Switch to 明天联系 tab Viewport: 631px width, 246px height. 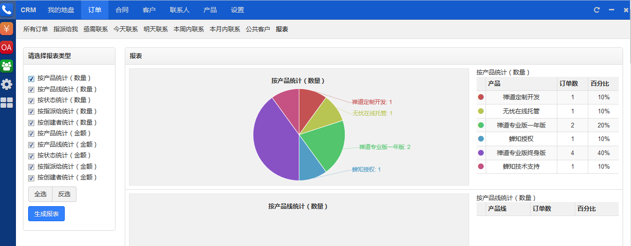pyautogui.click(x=156, y=29)
